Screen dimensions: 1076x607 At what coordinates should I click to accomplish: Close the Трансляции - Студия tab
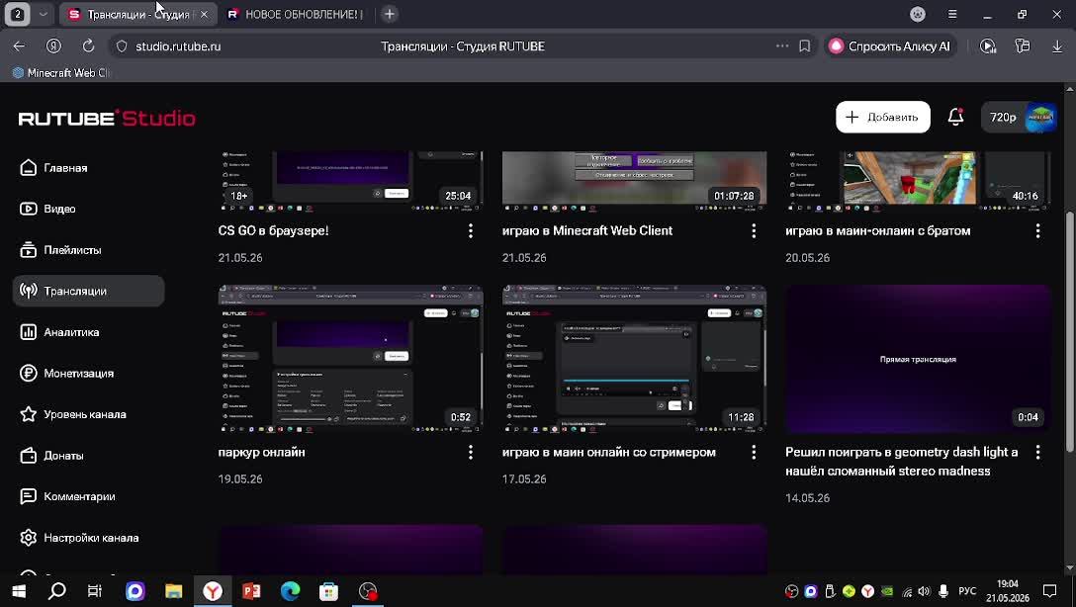point(204,14)
